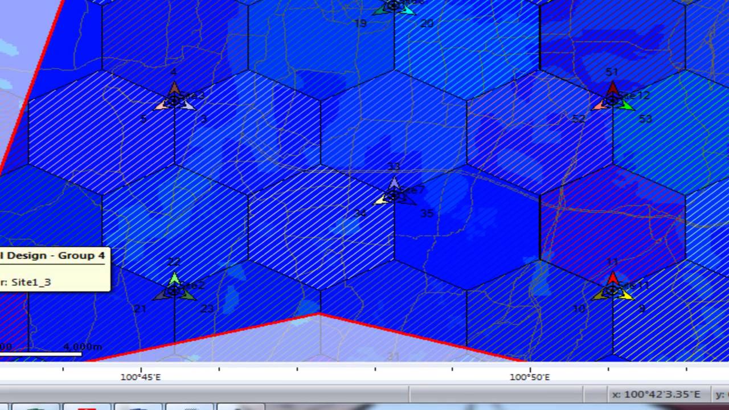Click the olive sector 10 antenna arrow

tap(599, 296)
